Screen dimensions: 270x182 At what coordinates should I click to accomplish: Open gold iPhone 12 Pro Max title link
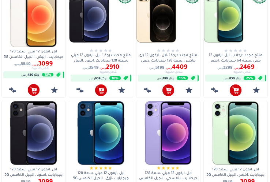168,58
